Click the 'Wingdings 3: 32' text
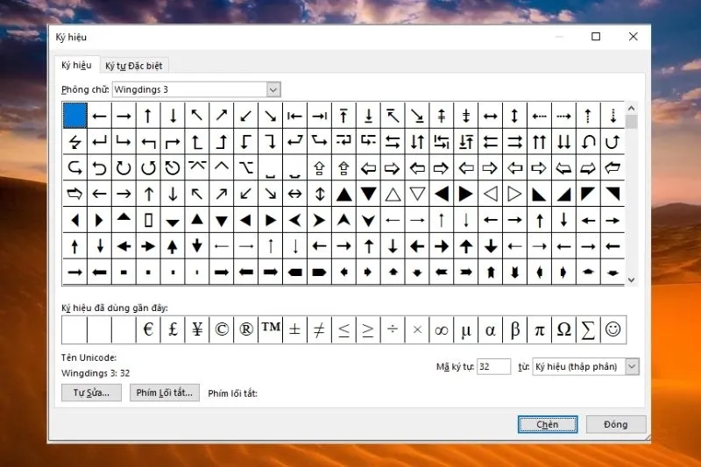Image resolution: width=701 pixels, height=467 pixels. 96,373
